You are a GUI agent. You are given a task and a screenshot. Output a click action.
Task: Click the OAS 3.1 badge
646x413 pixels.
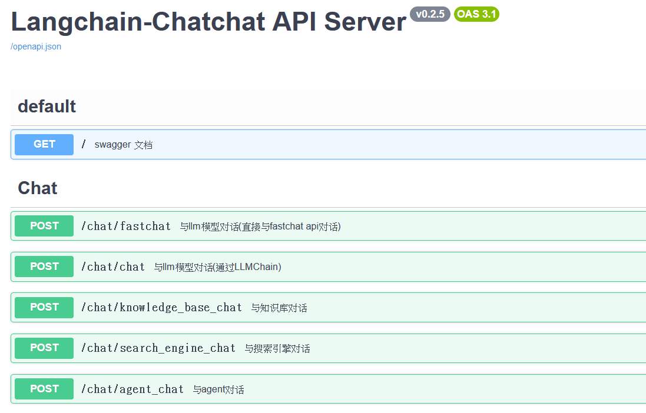click(476, 14)
